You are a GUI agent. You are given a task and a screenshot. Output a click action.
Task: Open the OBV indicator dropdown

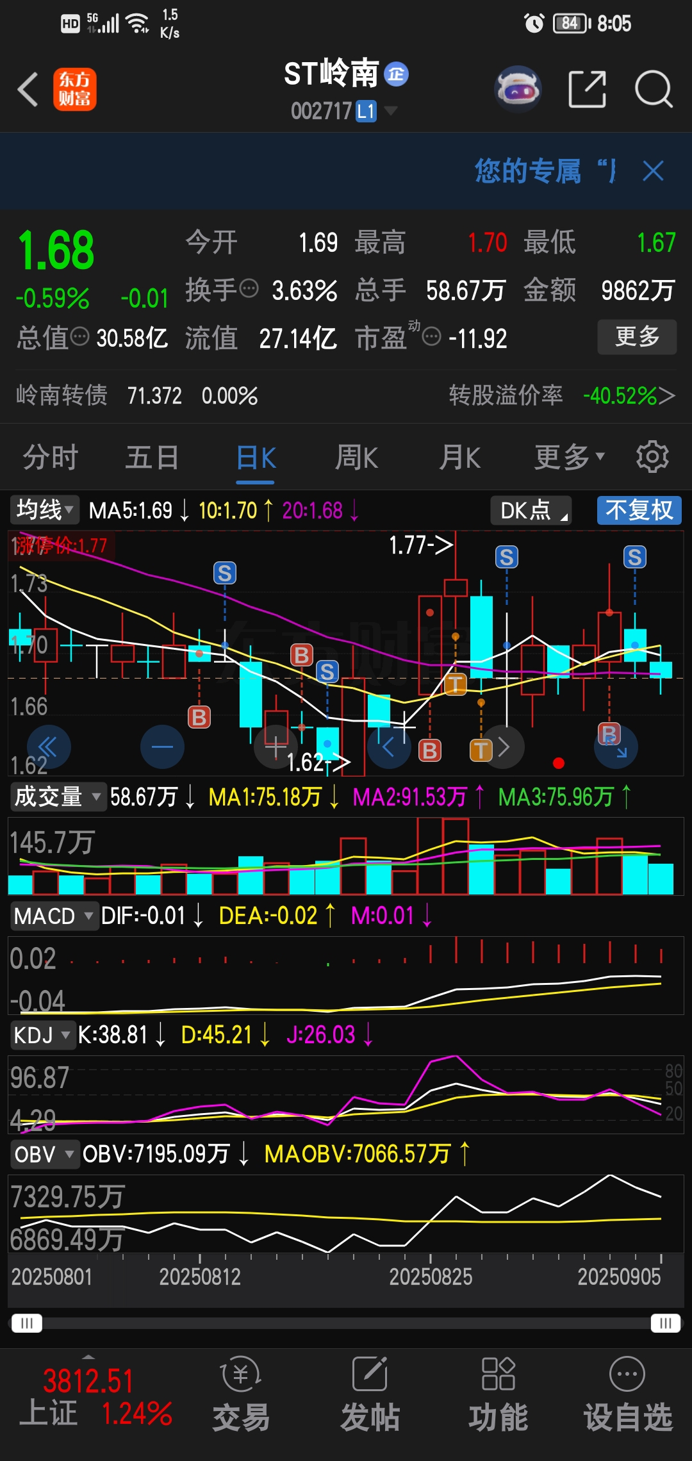pos(44,1154)
